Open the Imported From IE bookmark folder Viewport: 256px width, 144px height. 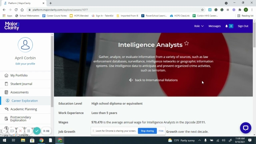point(127,16)
